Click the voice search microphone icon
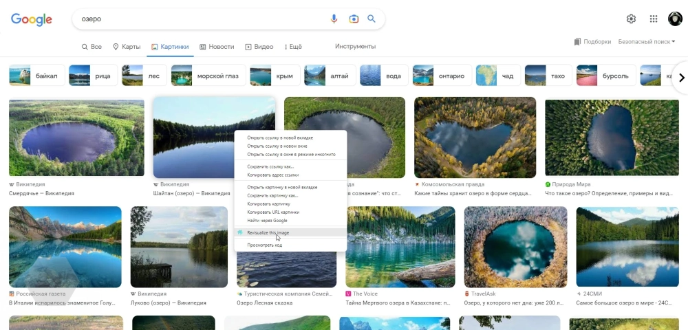The width and height of the screenshot is (688, 330). click(334, 19)
